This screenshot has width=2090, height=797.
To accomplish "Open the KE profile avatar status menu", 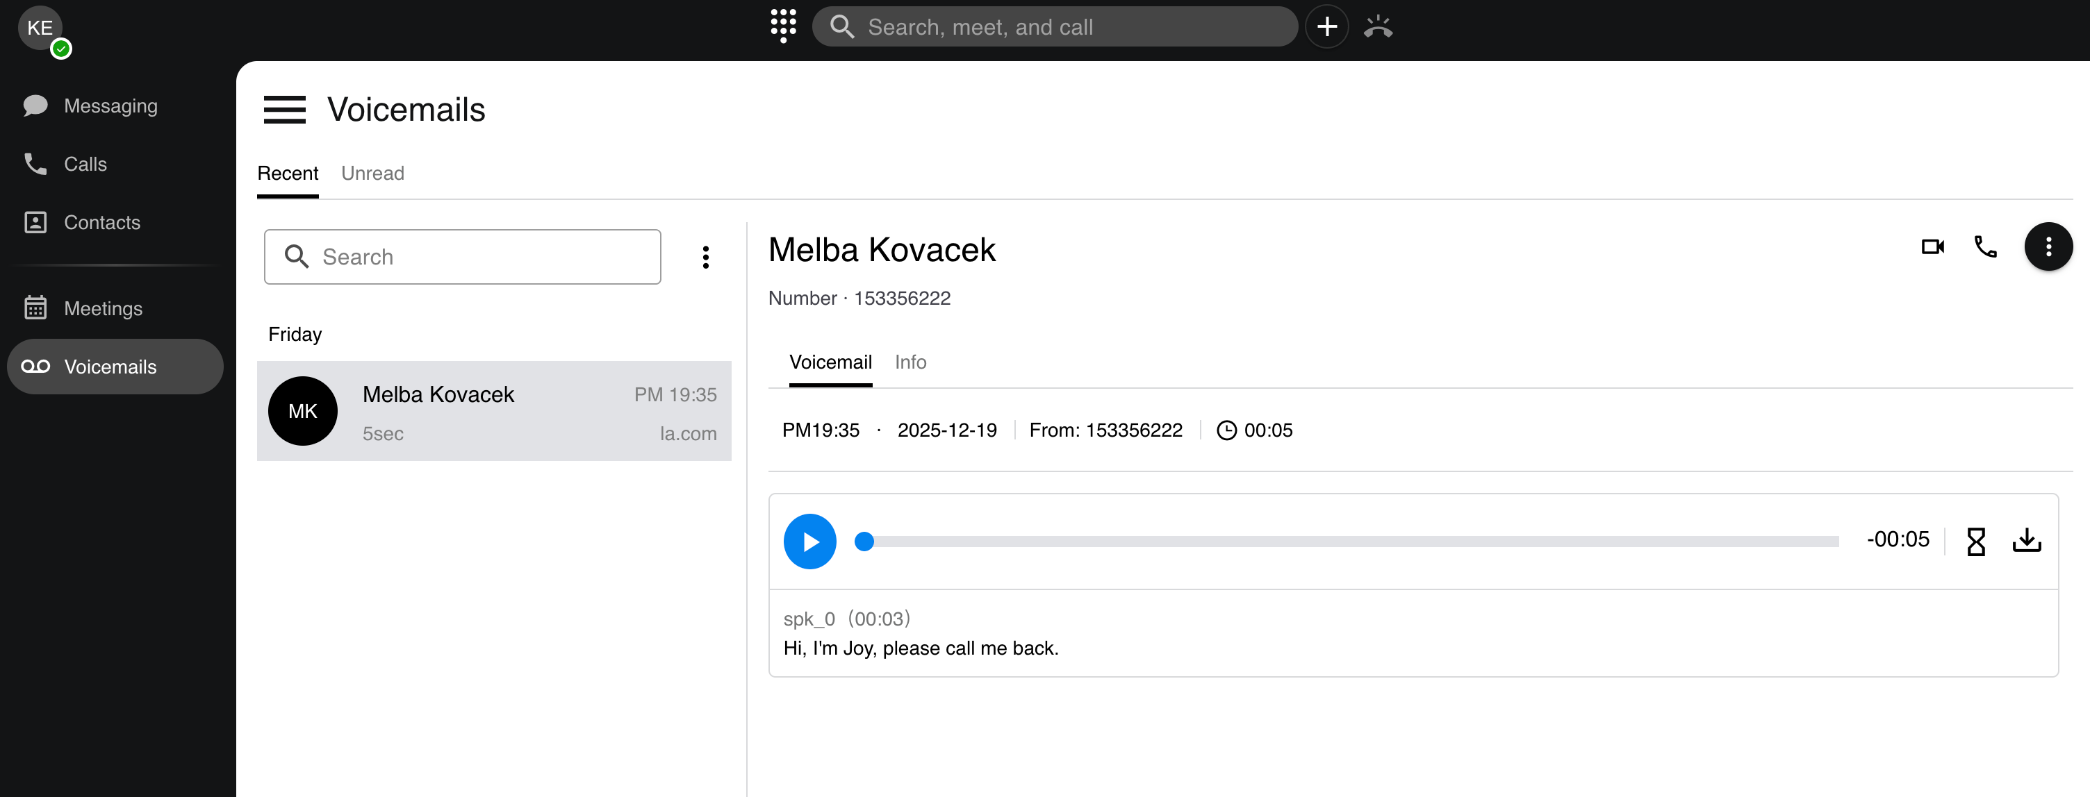I will click(x=40, y=29).
